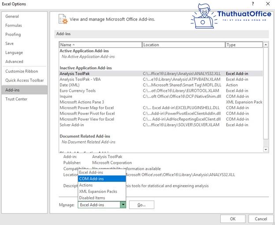275x225 pixels.
Task: Click the NativeShim.dll location cell
Action: 182,96
